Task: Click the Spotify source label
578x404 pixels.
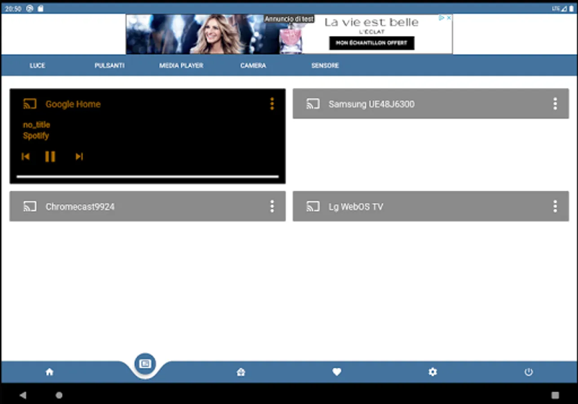Action: tap(36, 136)
